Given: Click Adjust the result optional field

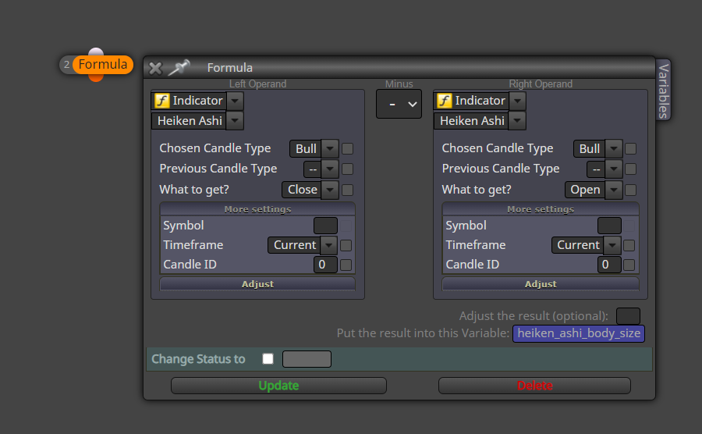Looking at the screenshot, I should coord(628,316).
